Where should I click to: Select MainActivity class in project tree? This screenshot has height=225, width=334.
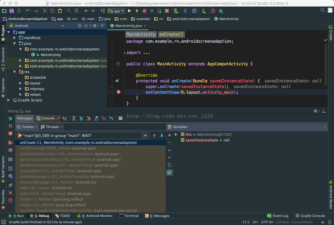(x=51, y=55)
